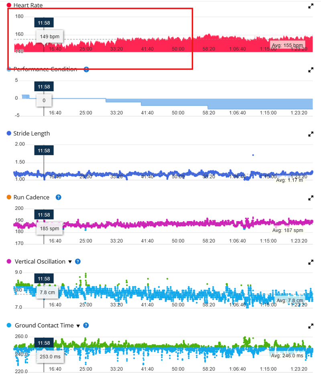
Task: Click the 11:58 timeline marker on Heart Rate
Action: 44,23
